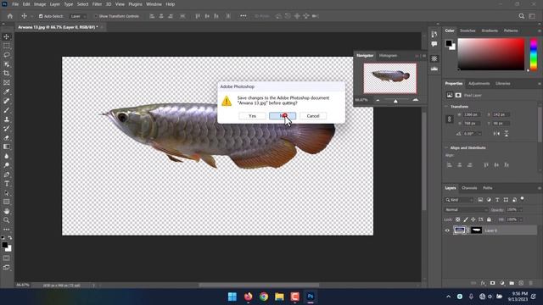The image size is (543, 305).
Task: Select the Clone Stamp tool
Action: (7, 119)
